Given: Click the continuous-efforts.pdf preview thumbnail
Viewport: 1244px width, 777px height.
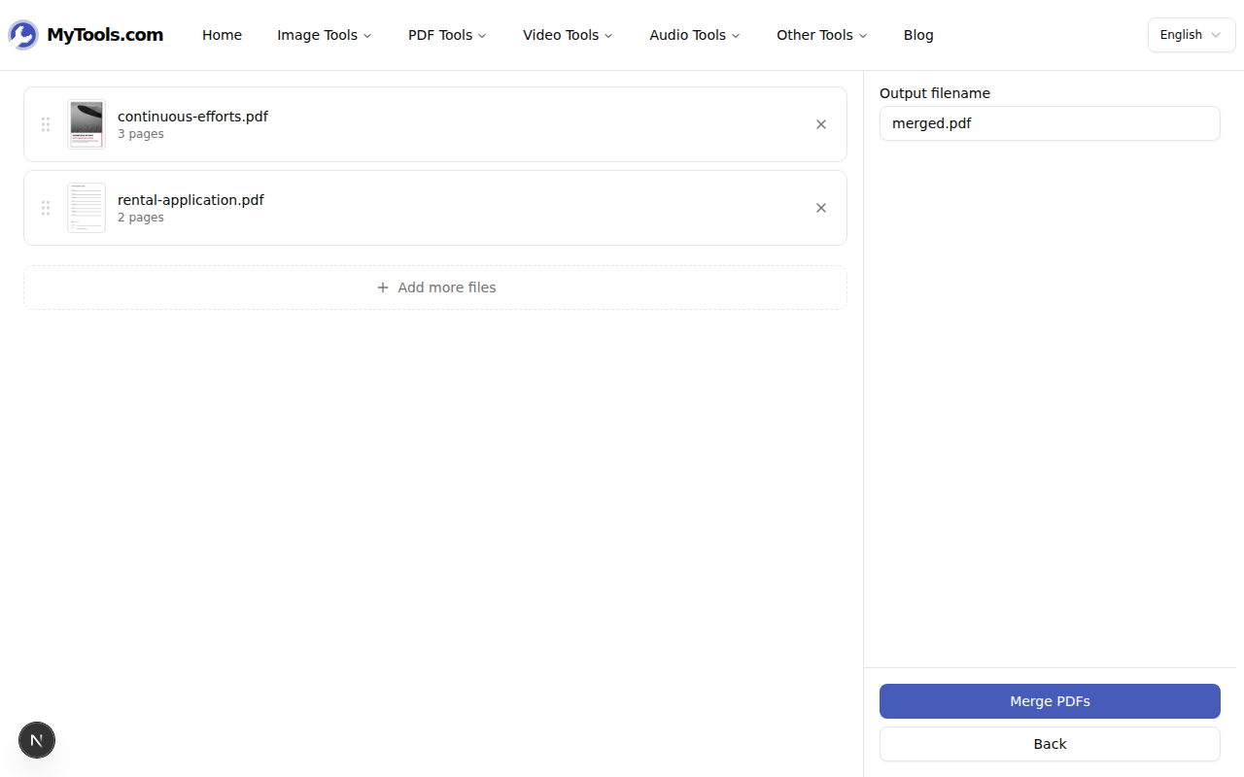Looking at the screenshot, I should [86, 124].
